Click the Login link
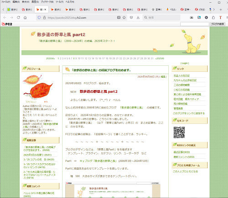Screen dimensions: 228x198 point(185,63)
